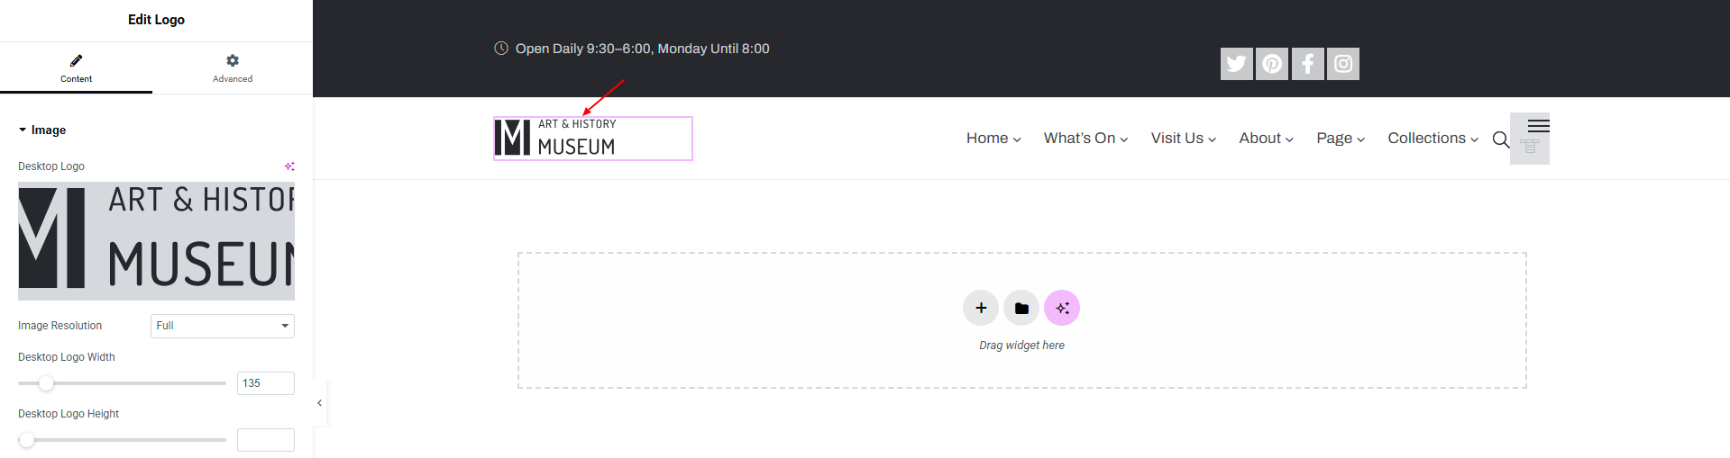The image size is (1730, 458).
Task: Click the Desktop Logo Width slider handle
Action: click(x=46, y=383)
